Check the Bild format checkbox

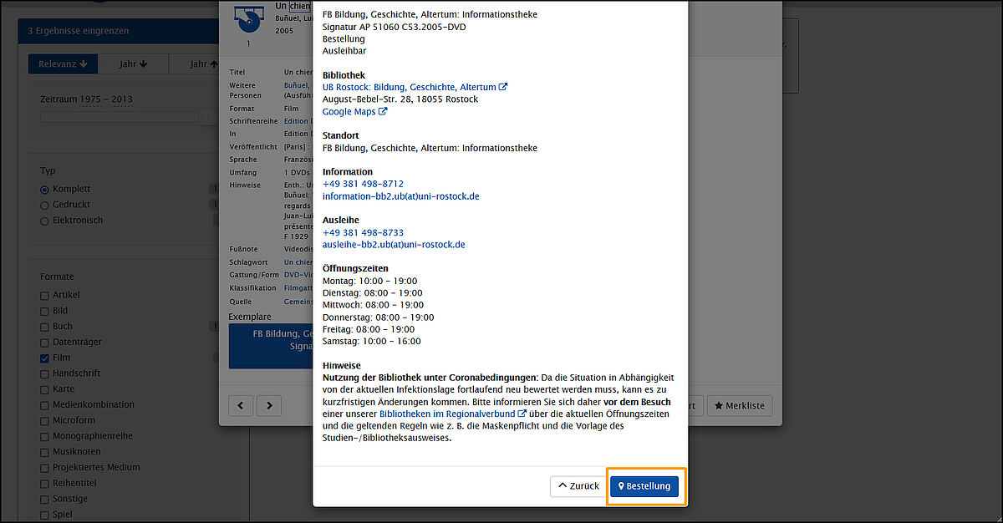coord(45,311)
